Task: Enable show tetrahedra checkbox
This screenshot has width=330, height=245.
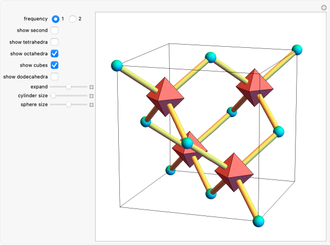Action: (55, 42)
